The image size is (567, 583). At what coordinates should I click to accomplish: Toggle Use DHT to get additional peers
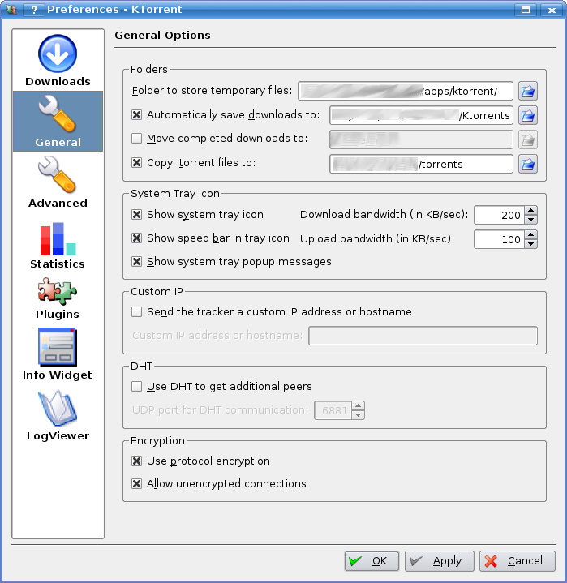coord(137,387)
